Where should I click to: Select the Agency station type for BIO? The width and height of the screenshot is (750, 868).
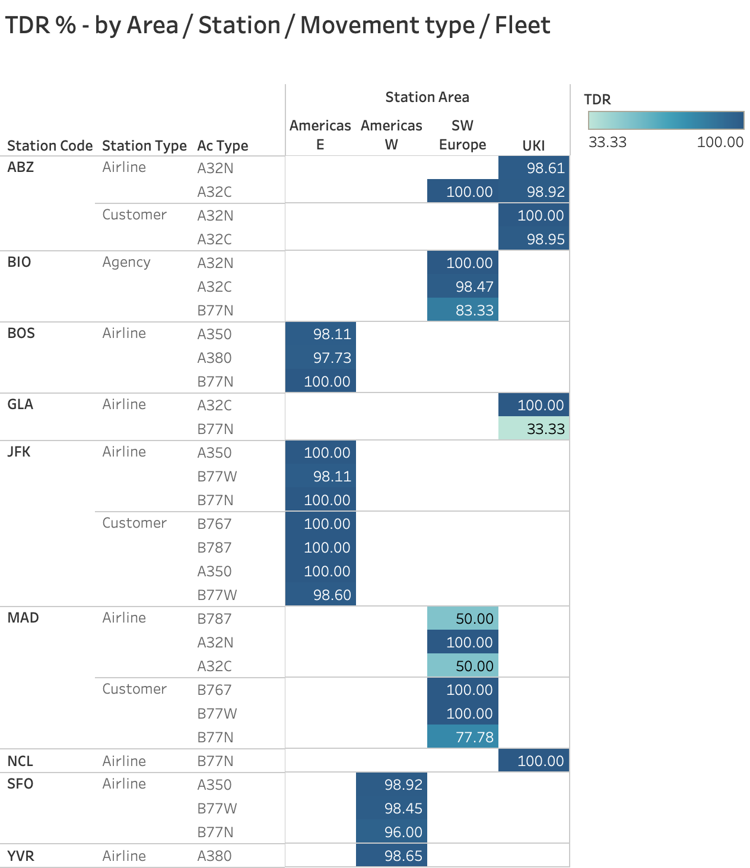coord(126,262)
